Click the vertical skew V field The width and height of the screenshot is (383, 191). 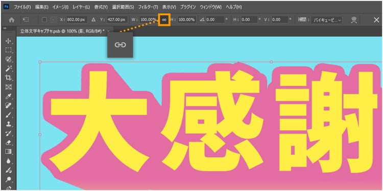(x=280, y=20)
